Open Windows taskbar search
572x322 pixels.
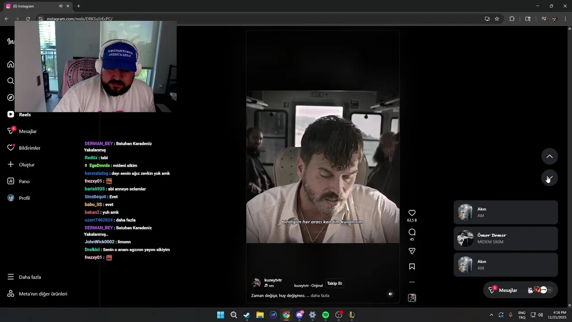pos(234,315)
